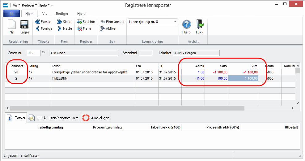Expand the Lønnskjøring nr. 8 dropdown
The image size is (305, 161).
(x=175, y=22)
